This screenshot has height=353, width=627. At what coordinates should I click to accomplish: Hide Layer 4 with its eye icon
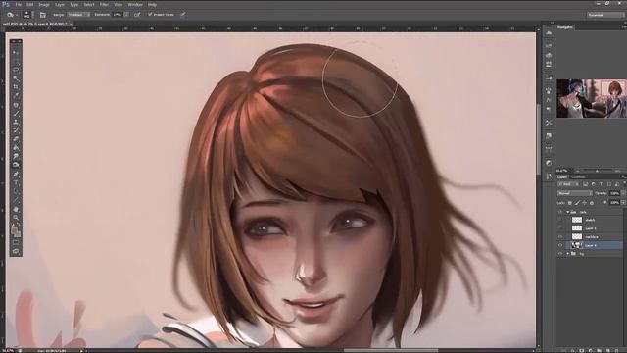560,245
